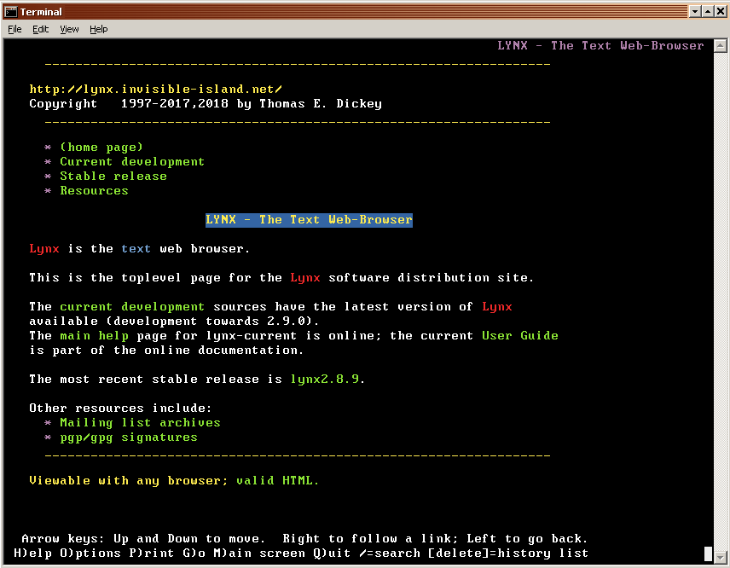Viewport: 730px width, 568px height.
Task: Click 'is part of the online documentation' text
Action: pyautogui.click(x=166, y=351)
